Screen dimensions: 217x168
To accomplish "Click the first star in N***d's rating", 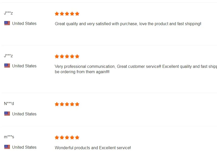I will point(57,104).
